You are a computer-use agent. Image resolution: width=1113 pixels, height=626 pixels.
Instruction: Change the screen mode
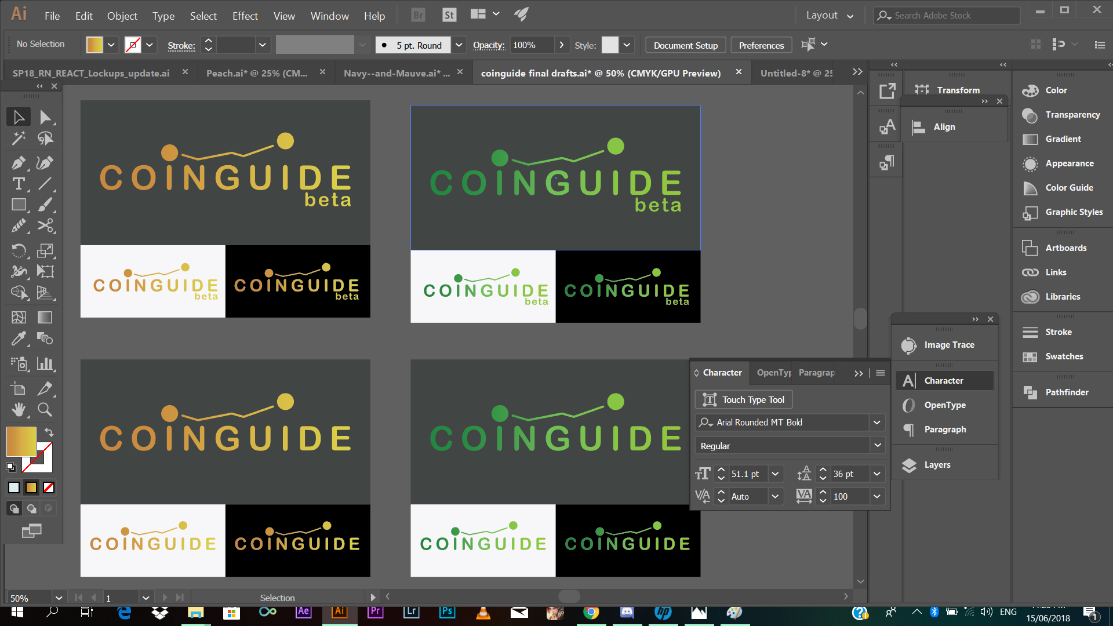(31, 530)
